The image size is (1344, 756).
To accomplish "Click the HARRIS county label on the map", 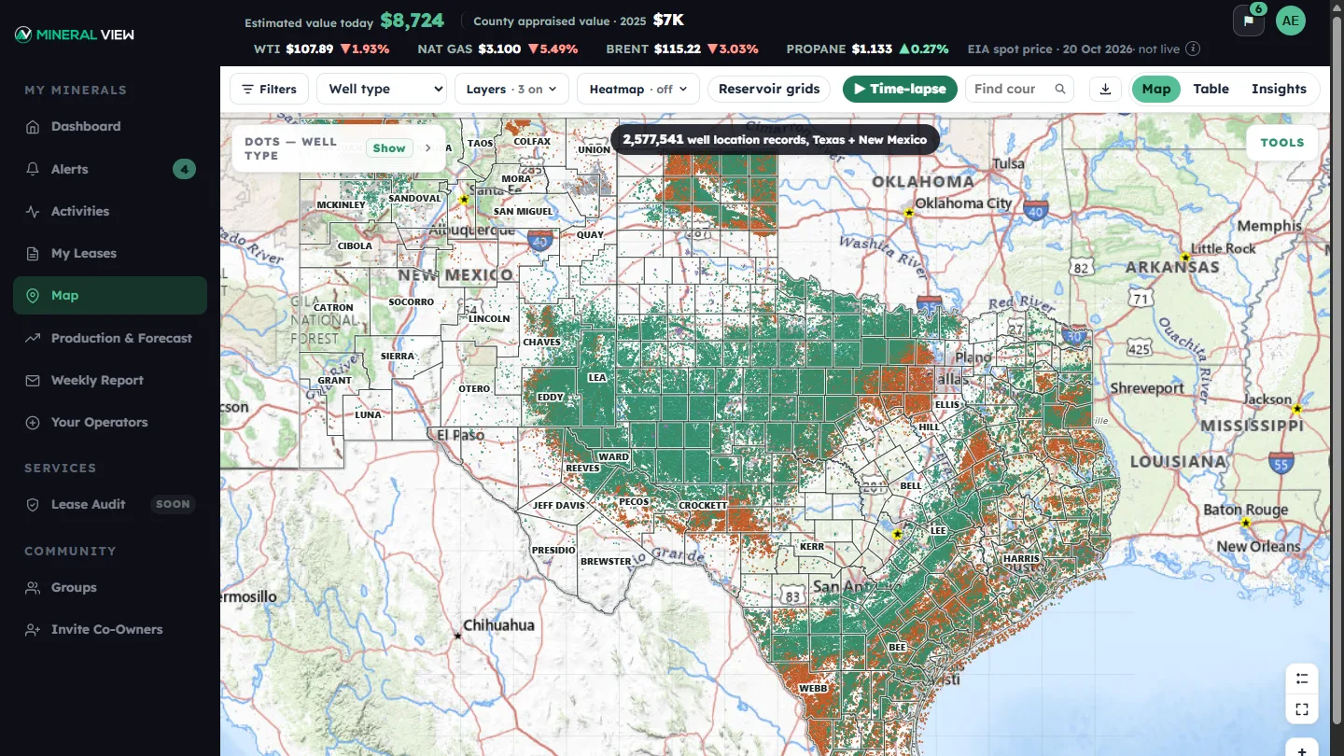I will click(1021, 558).
